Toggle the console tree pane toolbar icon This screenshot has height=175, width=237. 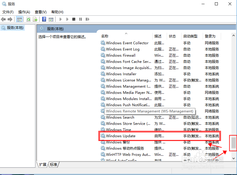coord(19,19)
